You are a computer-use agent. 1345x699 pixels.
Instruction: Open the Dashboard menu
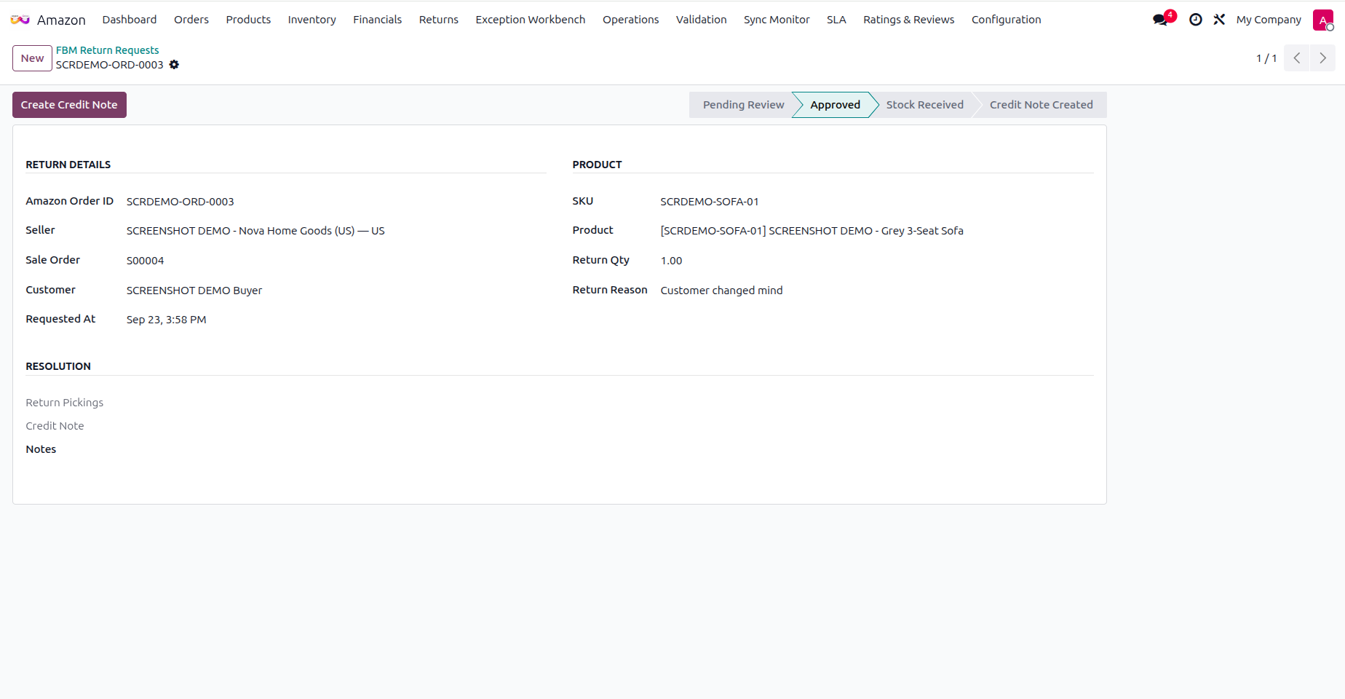pyautogui.click(x=130, y=20)
